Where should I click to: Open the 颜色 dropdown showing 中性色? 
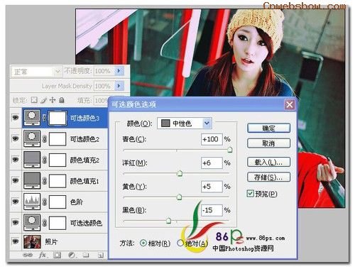(x=185, y=123)
